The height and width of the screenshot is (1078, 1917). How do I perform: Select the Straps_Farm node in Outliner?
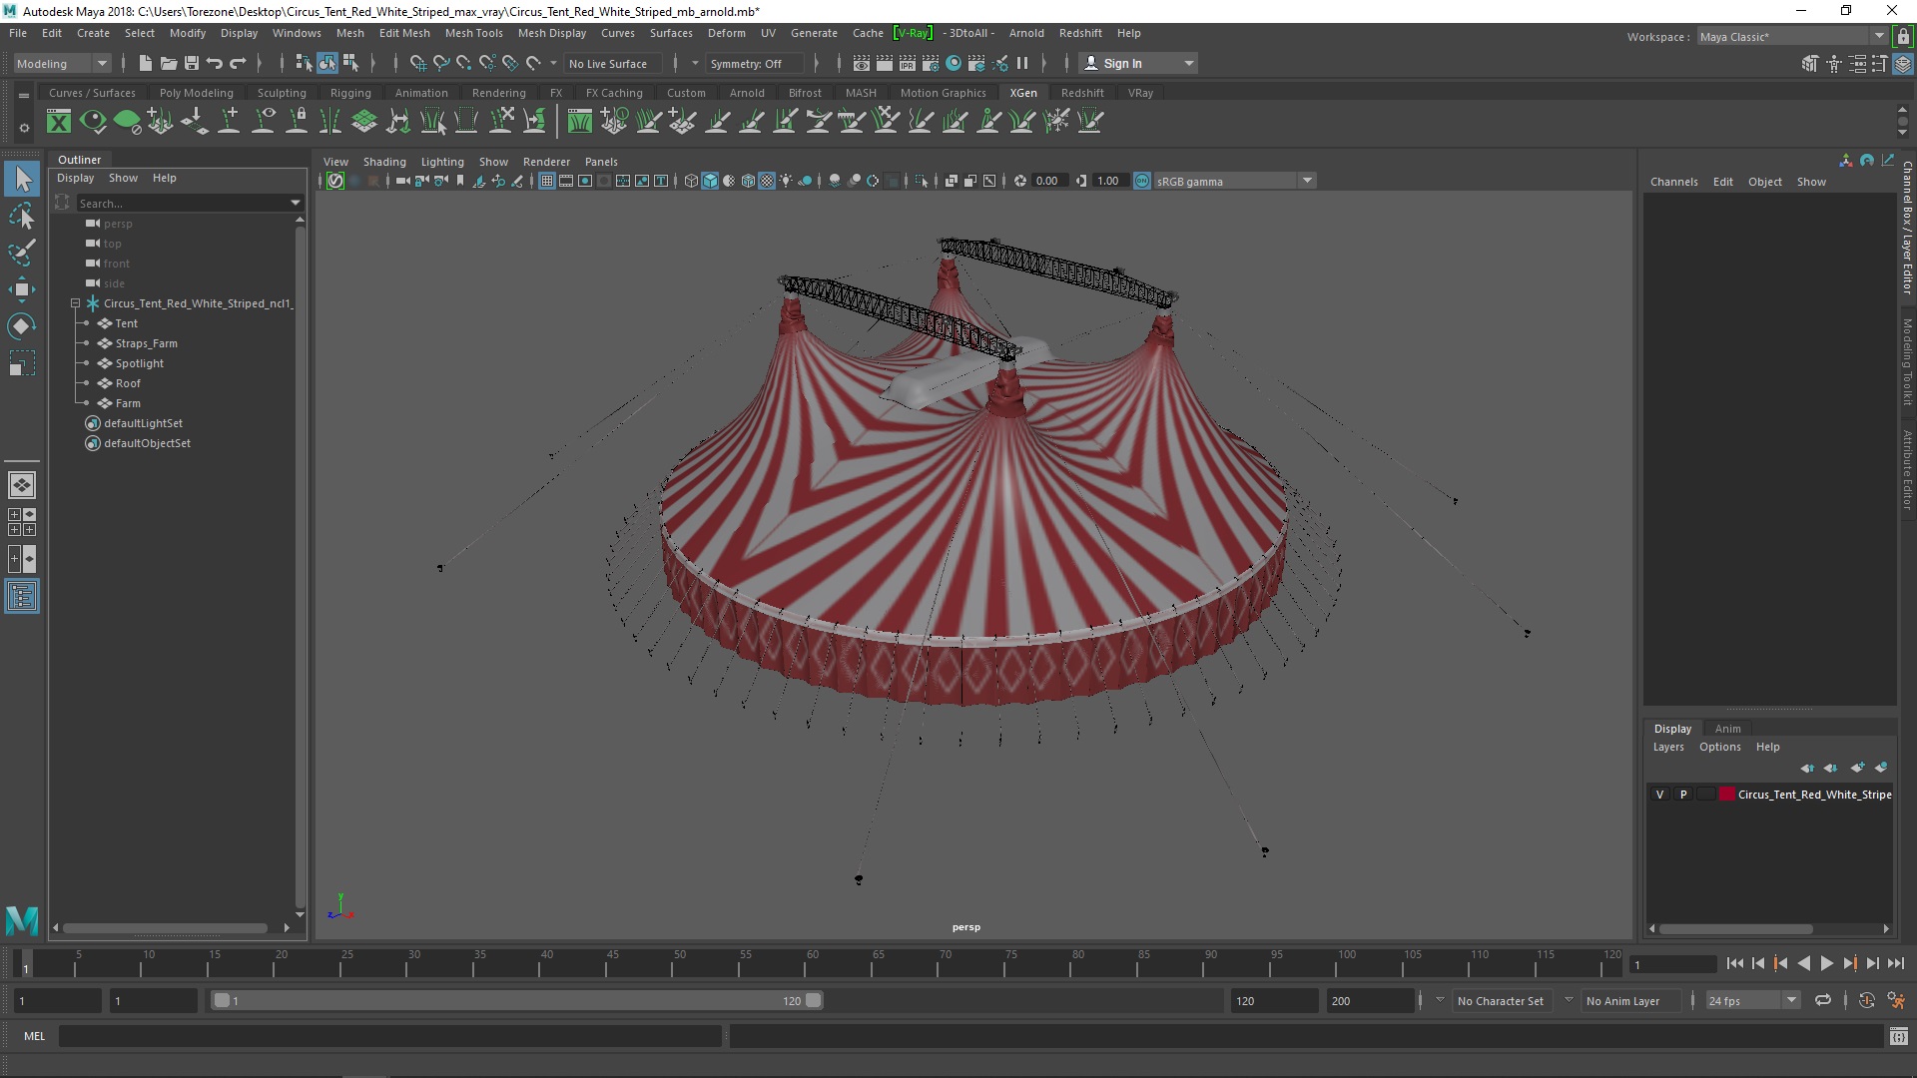click(x=146, y=343)
